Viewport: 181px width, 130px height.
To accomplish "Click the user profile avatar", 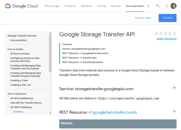I will pyautogui.click(x=173, y=6).
